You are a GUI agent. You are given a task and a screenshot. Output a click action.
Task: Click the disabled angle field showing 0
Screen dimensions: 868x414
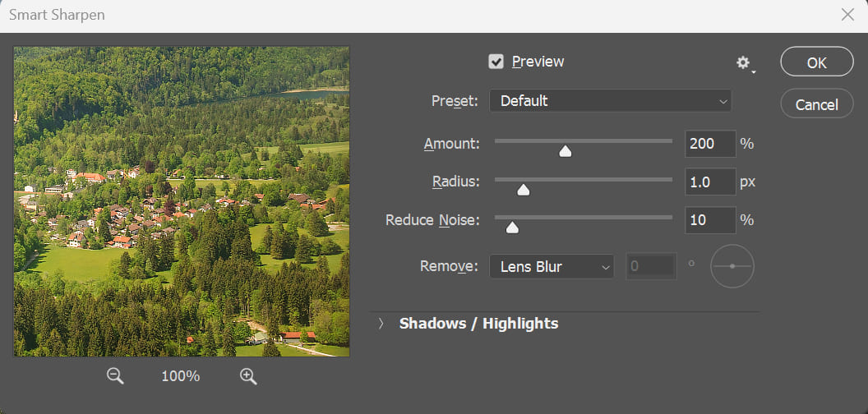(x=652, y=266)
